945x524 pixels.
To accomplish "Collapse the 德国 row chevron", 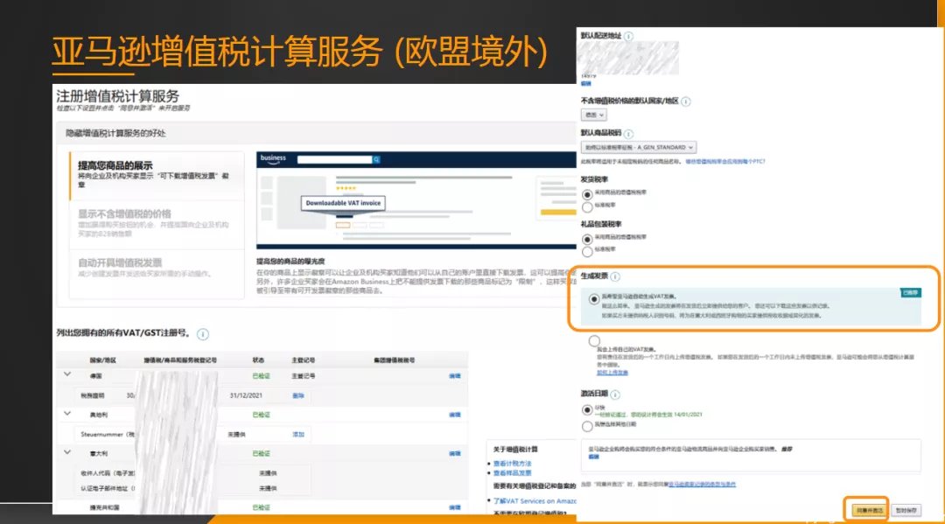I will (67, 374).
